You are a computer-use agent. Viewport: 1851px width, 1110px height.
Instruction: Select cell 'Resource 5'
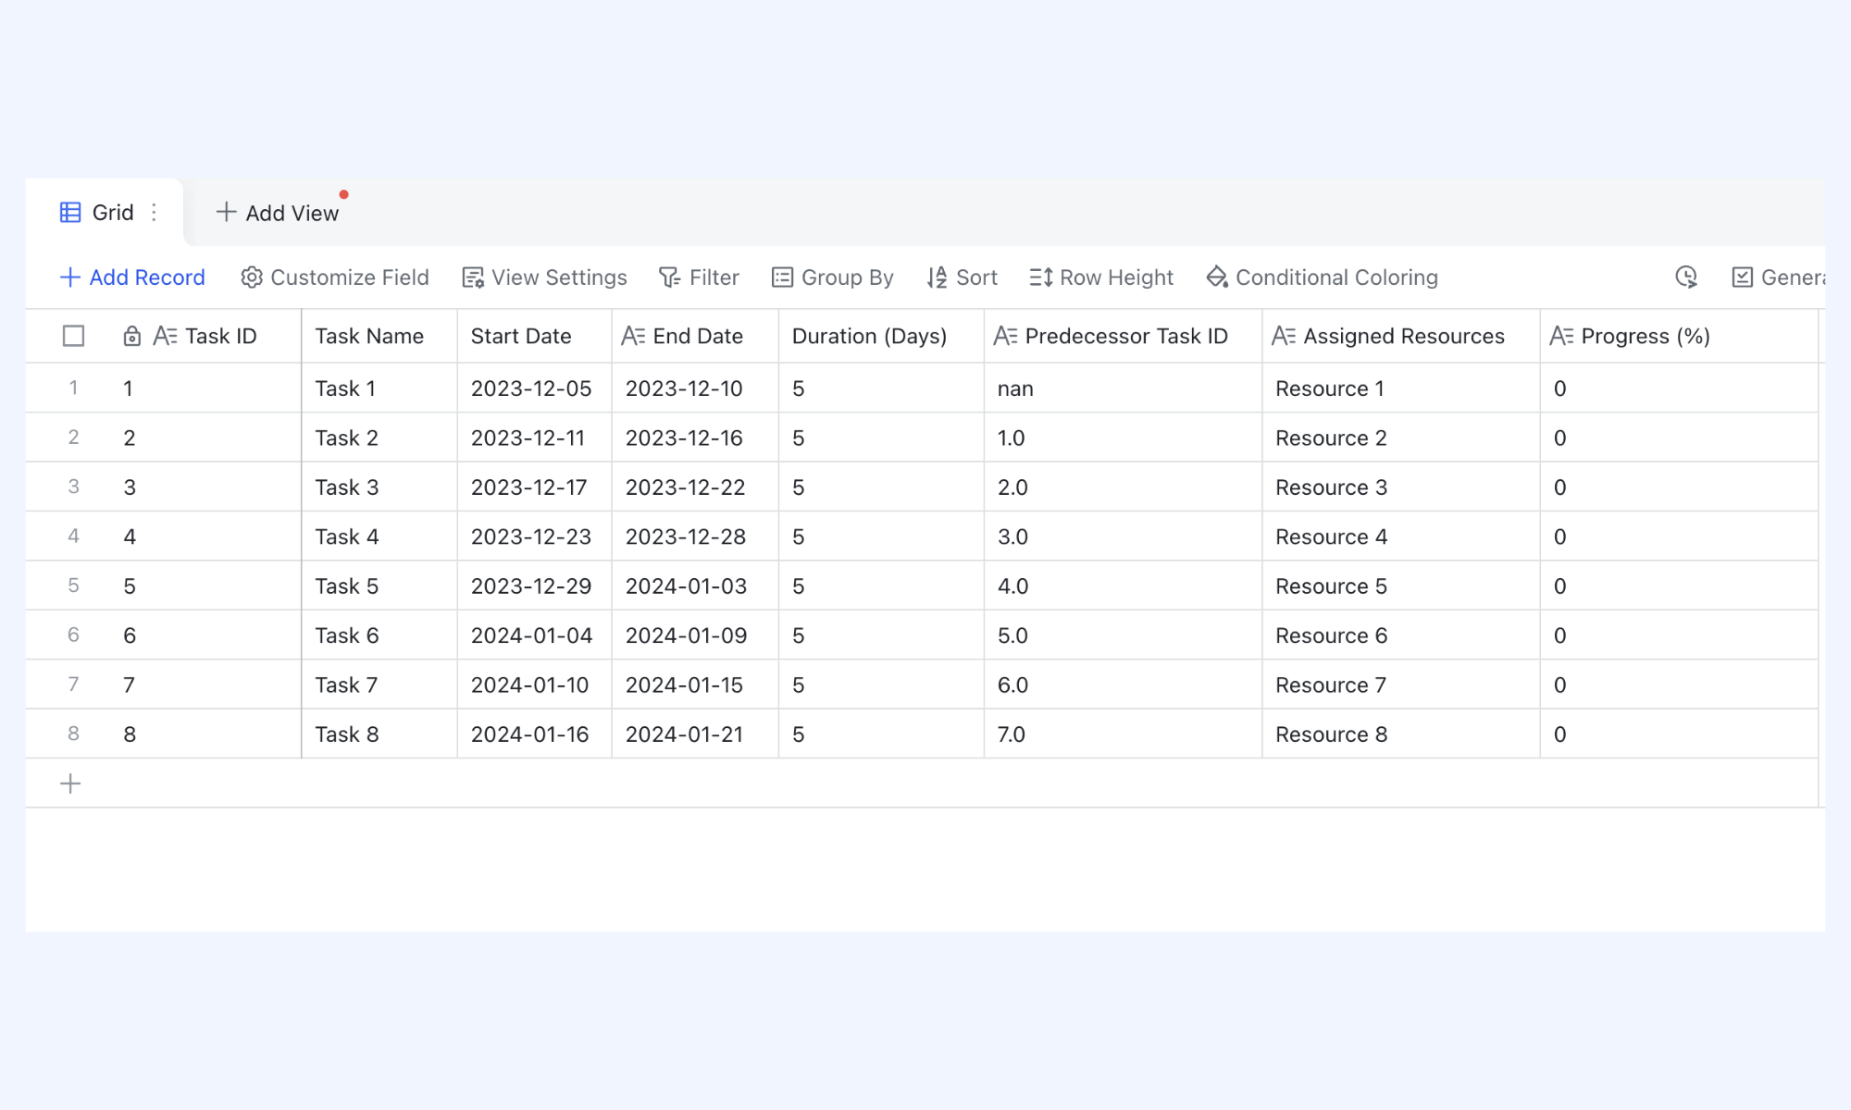coord(1401,586)
